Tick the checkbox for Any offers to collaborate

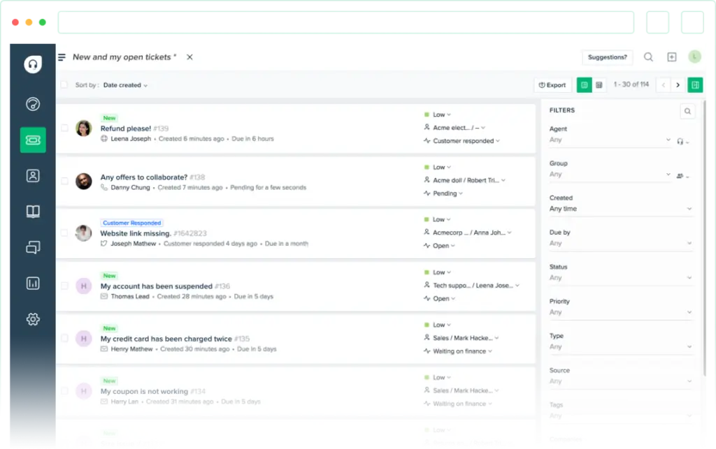[x=65, y=181]
